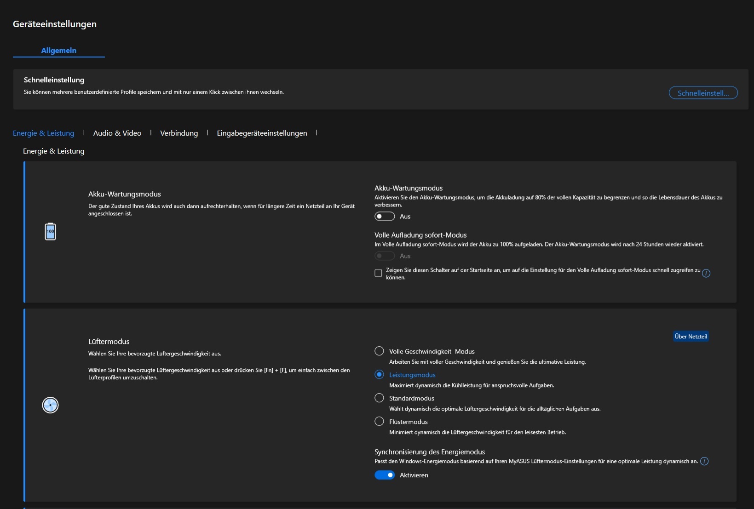Toggle the Akku-Wartungsmodus switch
This screenshot has height=509, width=754.
pyautogui.click(x=385, y=217)
